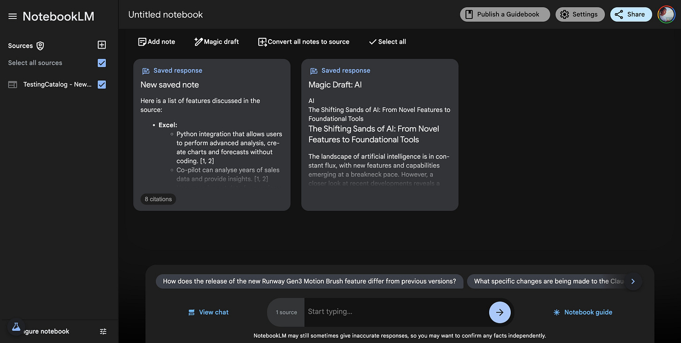Click Saved response icon on New saved note

[146, 71]
